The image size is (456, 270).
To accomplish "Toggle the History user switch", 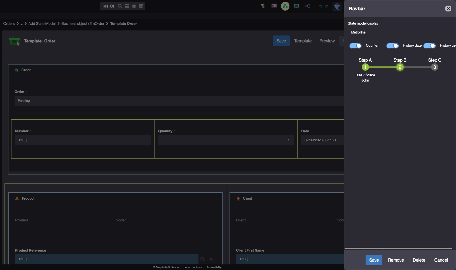I will pos(429,46).
